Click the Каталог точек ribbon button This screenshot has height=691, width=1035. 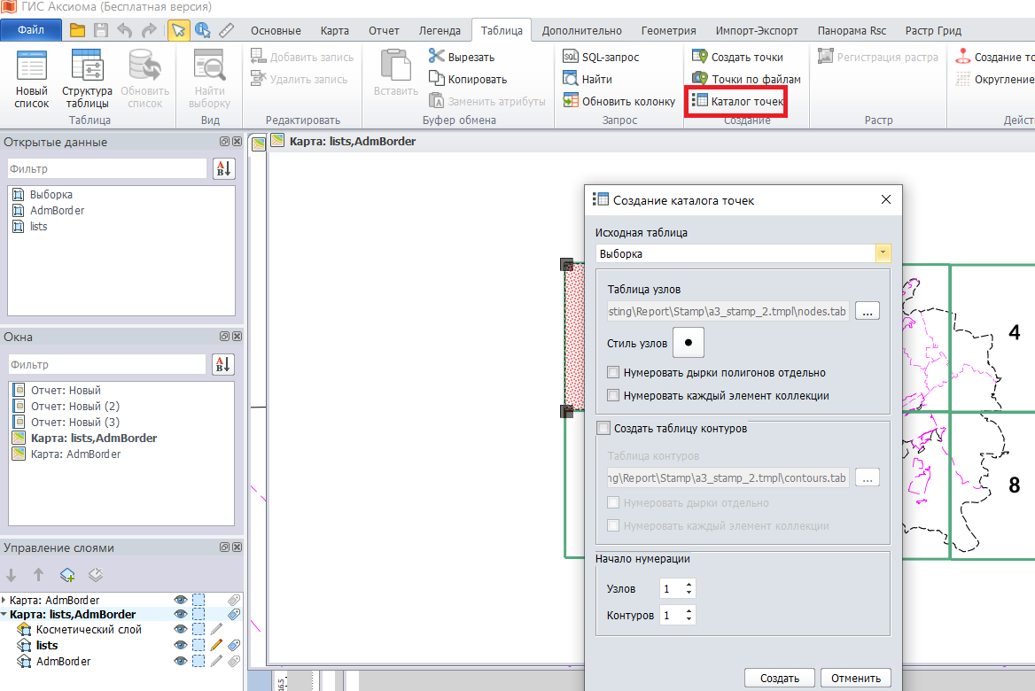(738, 102)
